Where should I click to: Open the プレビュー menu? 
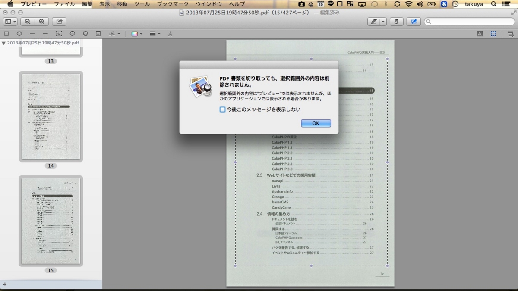click(x=34, y=4)
